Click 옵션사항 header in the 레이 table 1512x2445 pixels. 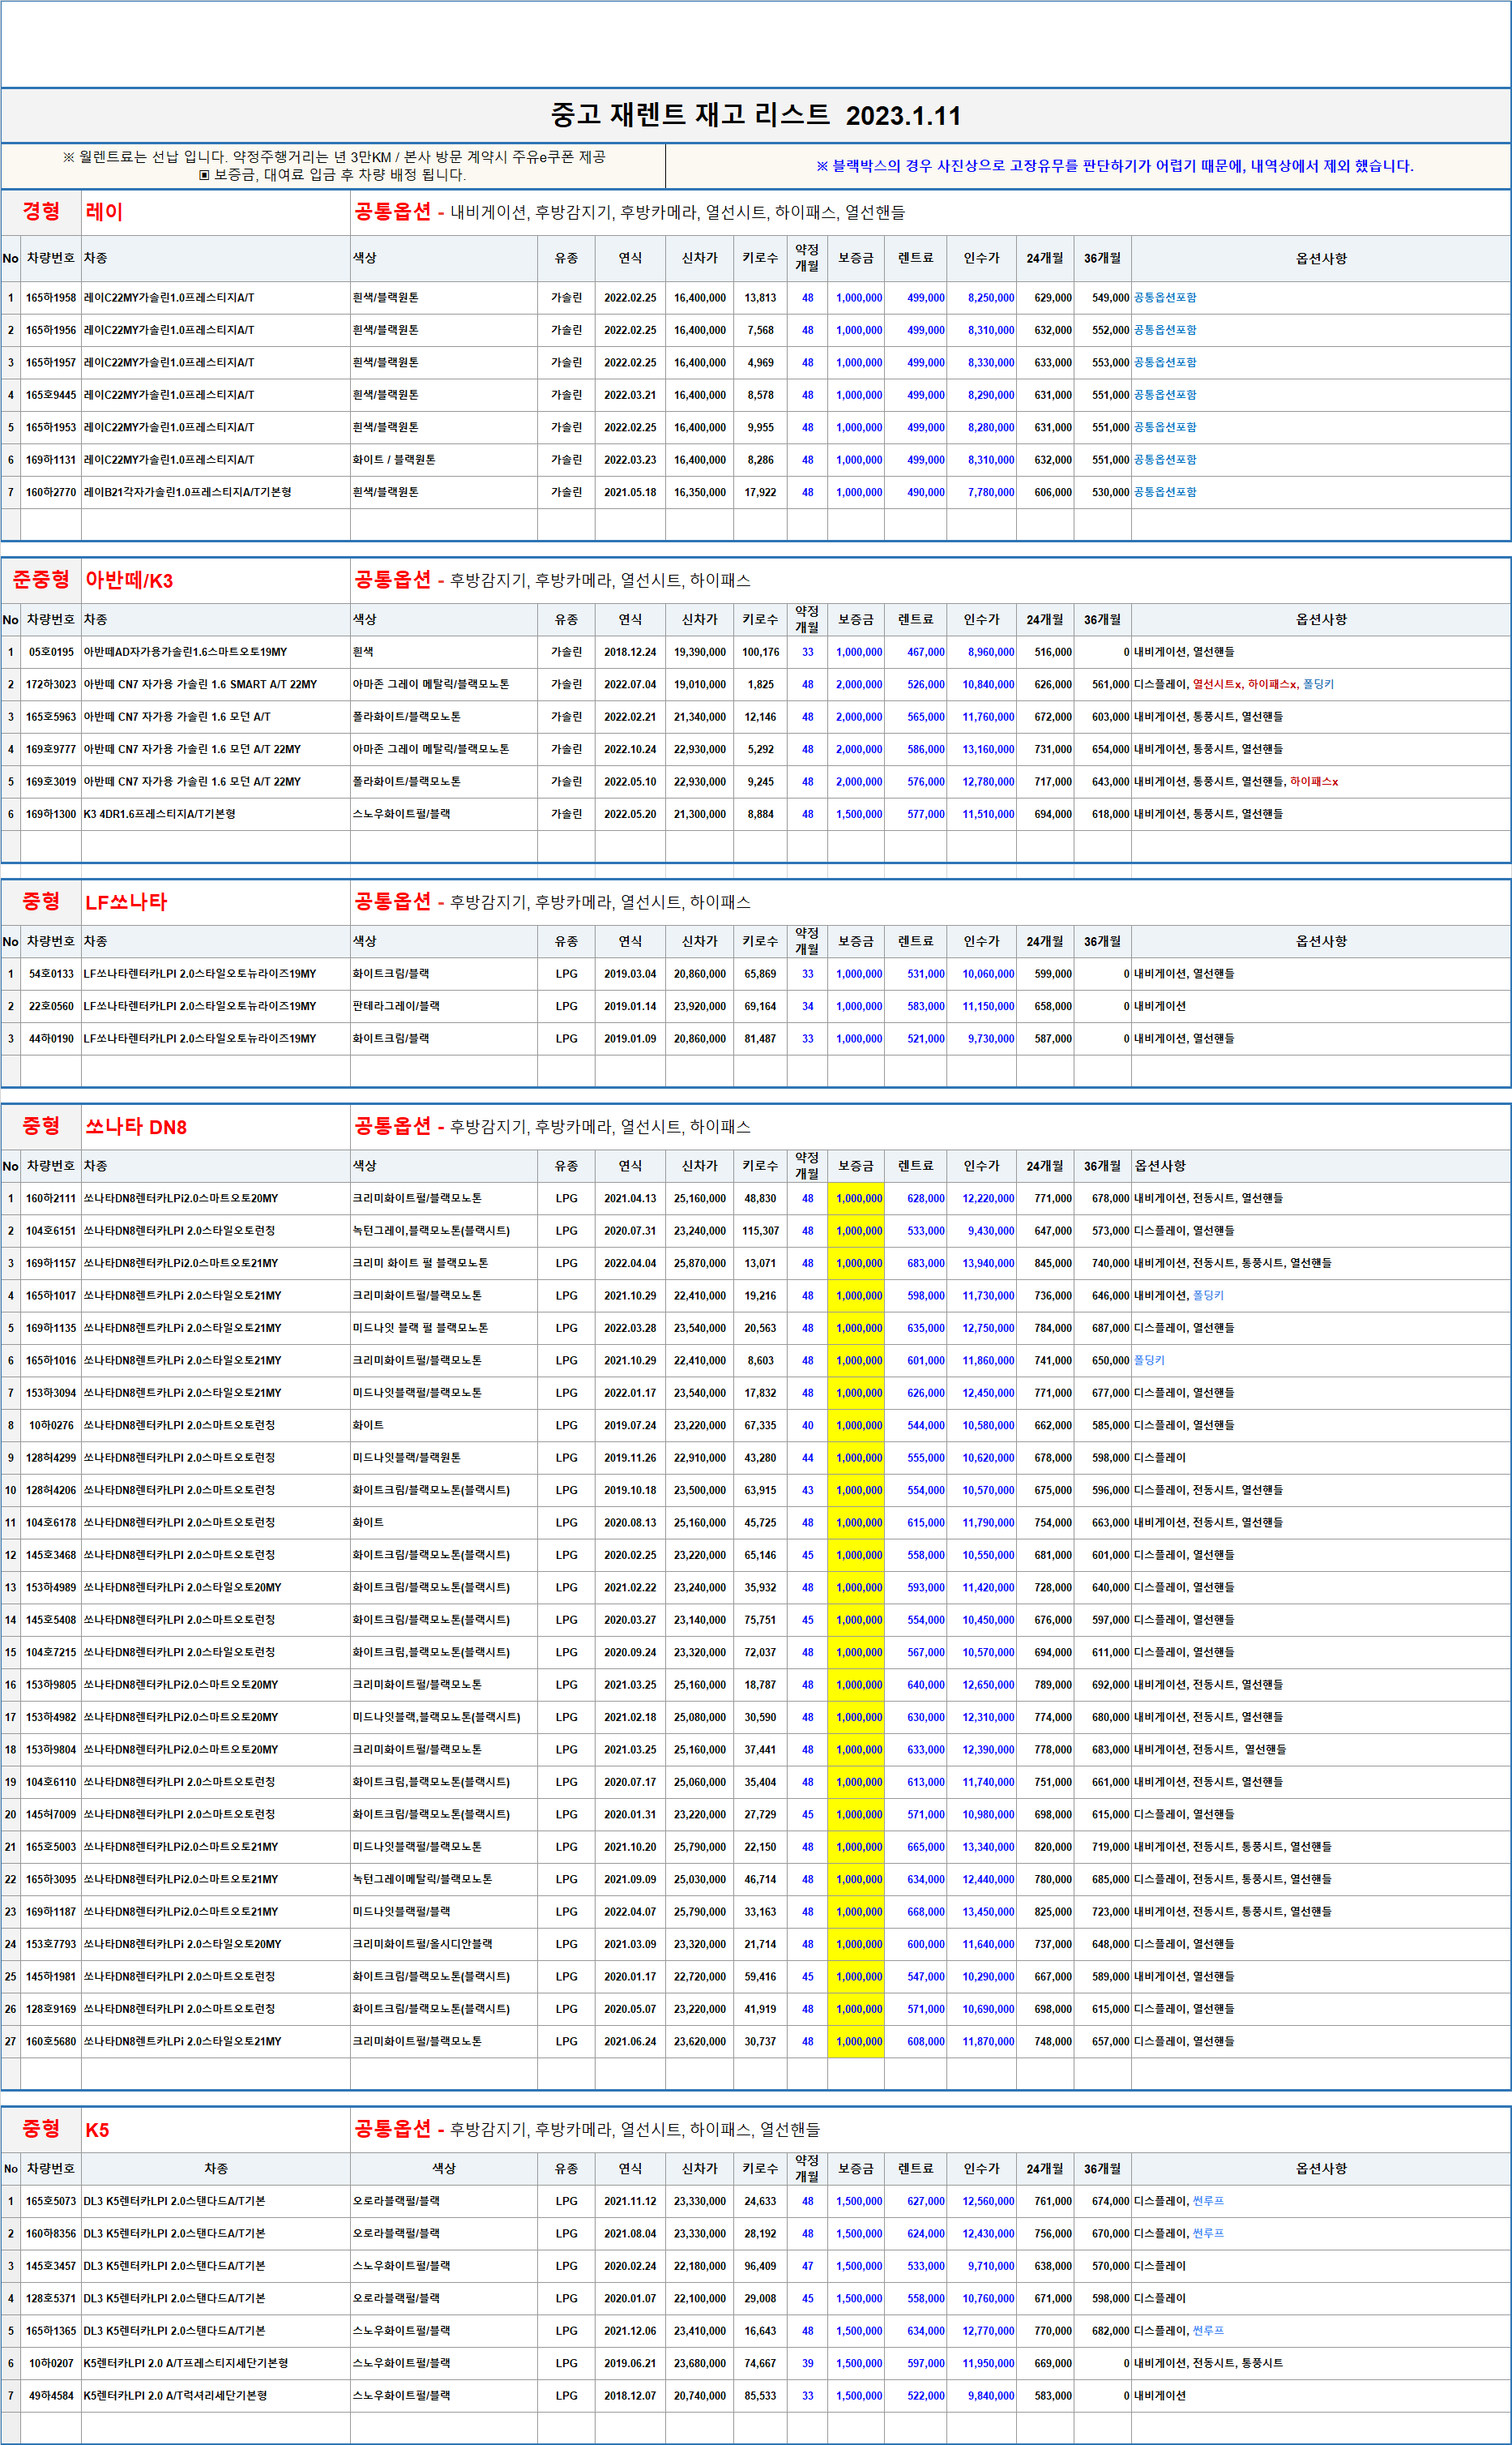pyautogui.click(x=1321, y=258)
